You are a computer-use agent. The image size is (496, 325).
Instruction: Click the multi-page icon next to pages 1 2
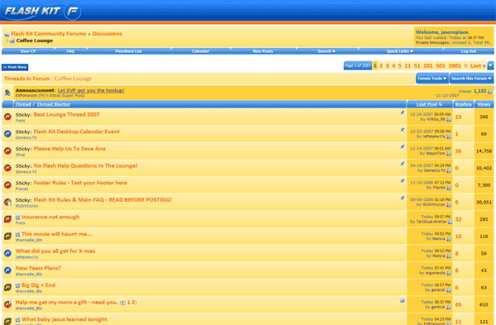[123, 303]
